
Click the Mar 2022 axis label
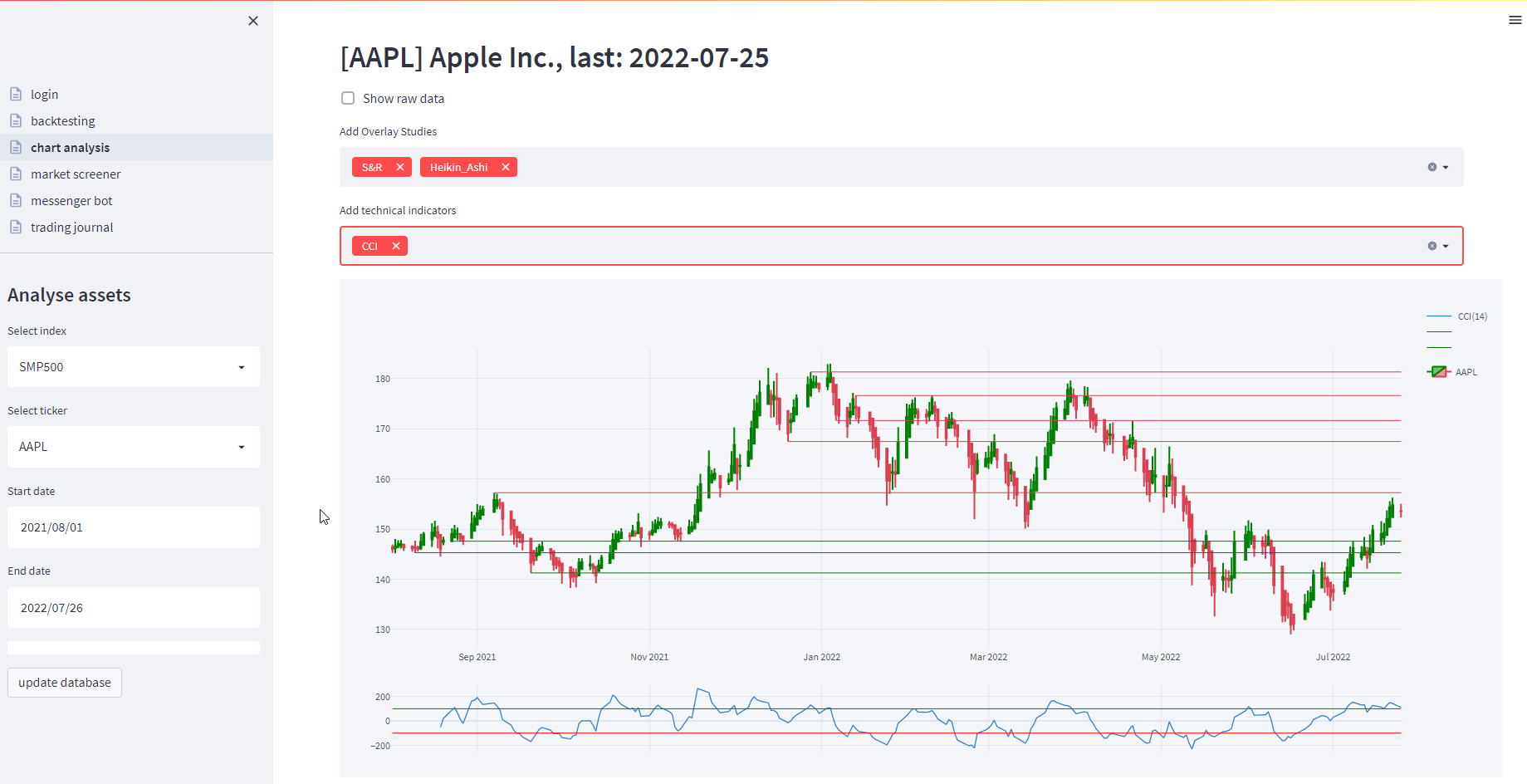click(x=988, y=657)
